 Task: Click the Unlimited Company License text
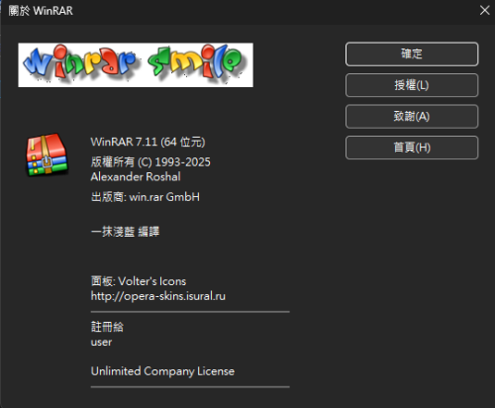coord(162,371)
